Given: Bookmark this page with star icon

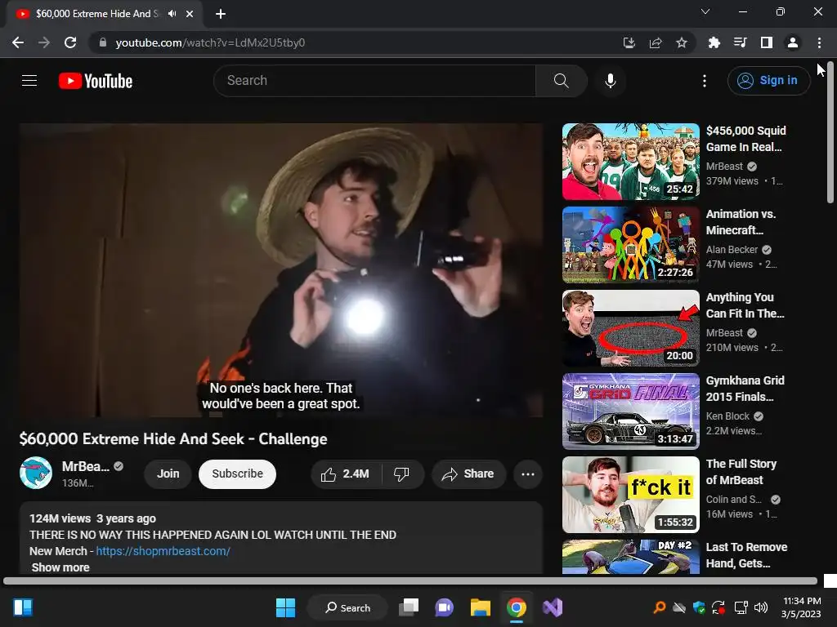Looking at the screenshot, I should pyautogui.click(x=682, y=42).
